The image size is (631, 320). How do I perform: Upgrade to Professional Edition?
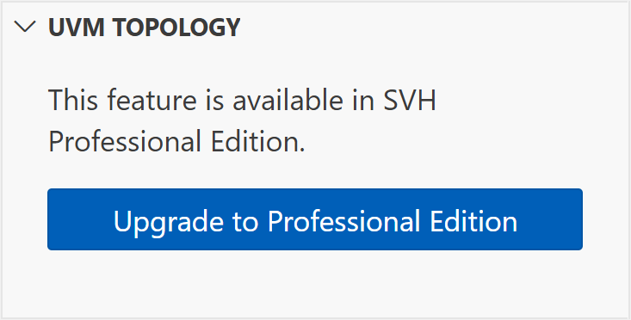tap(315, 219)
